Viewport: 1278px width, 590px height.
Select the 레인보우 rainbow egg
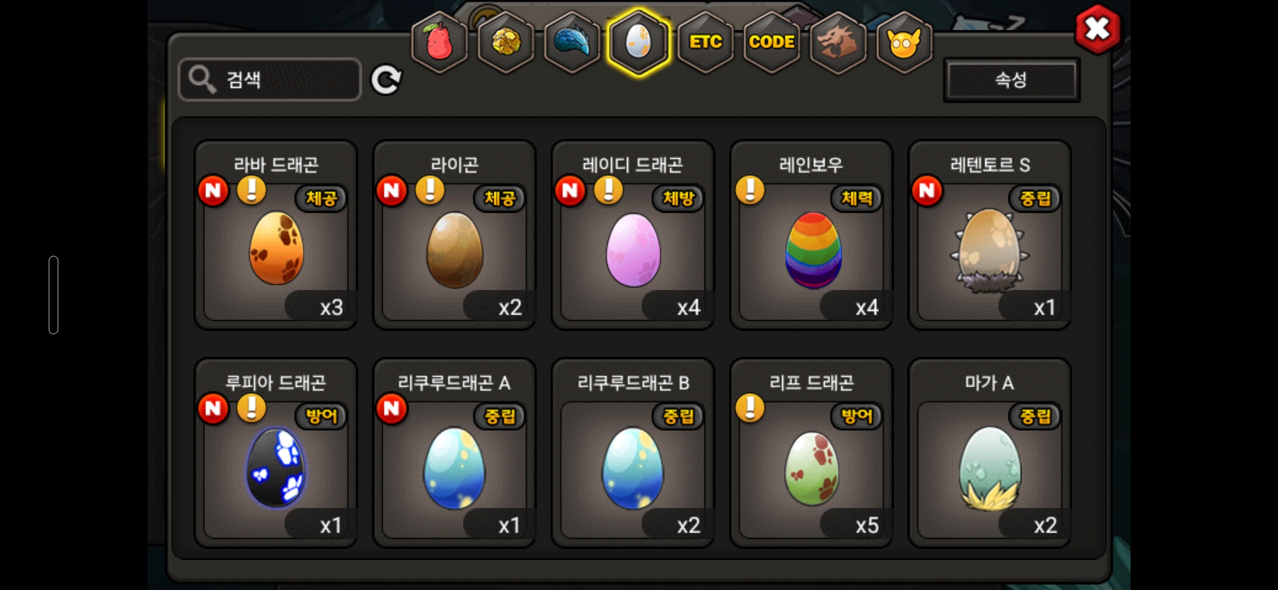(812, 235)
